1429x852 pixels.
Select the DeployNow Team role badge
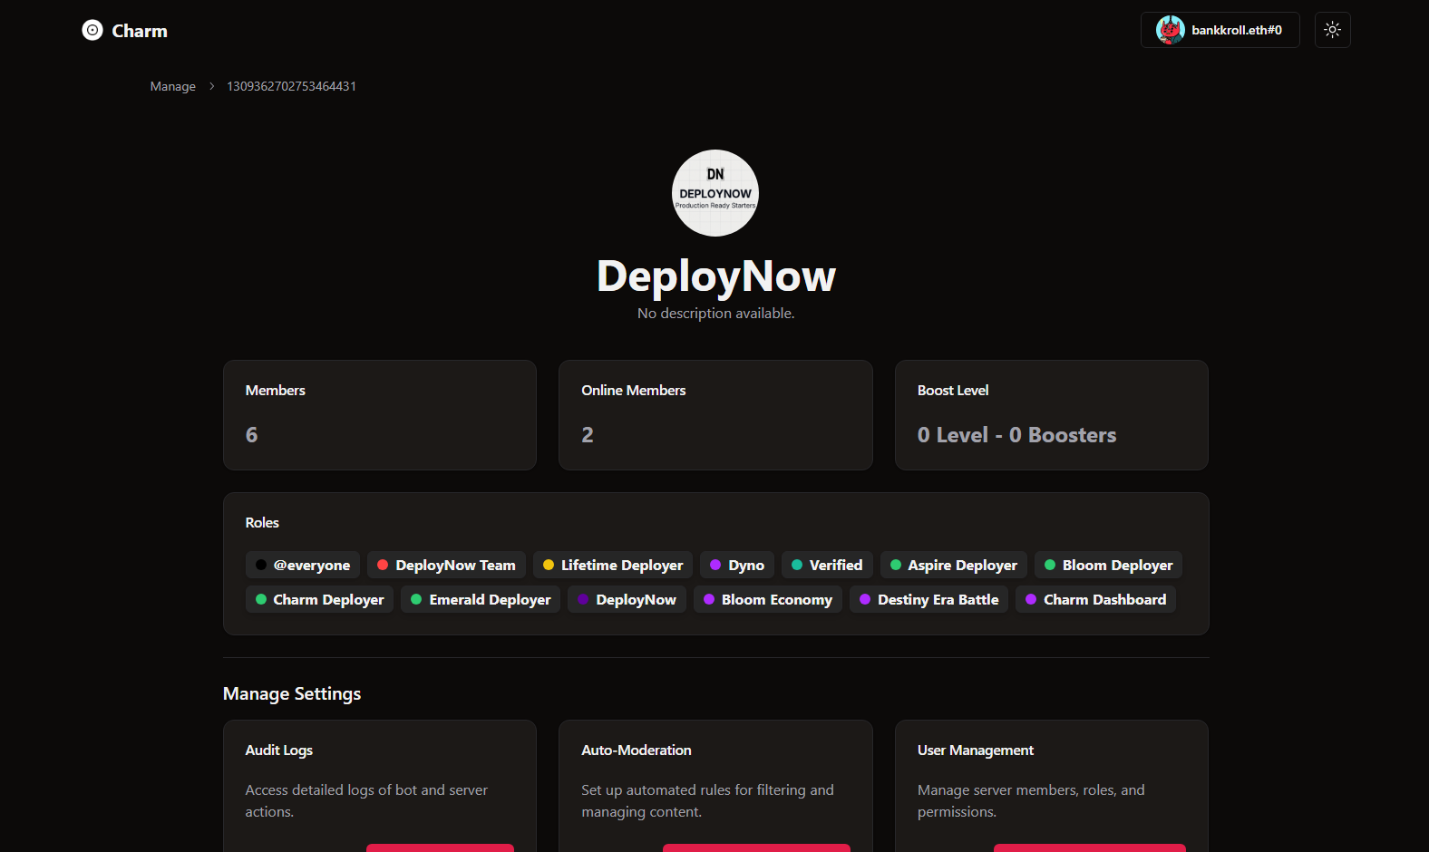coord(446,565)
